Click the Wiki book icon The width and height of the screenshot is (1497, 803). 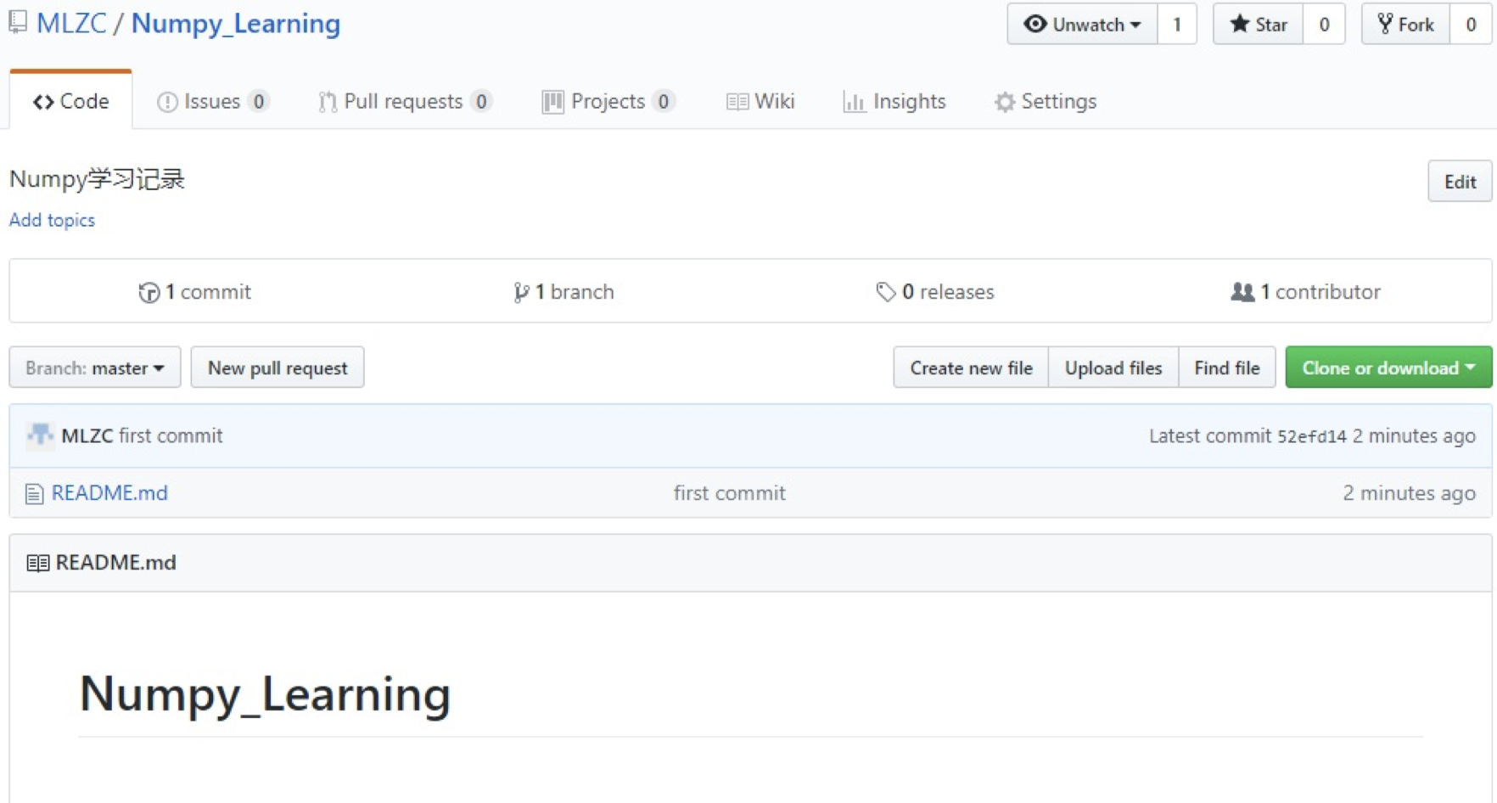click(737, 102)
